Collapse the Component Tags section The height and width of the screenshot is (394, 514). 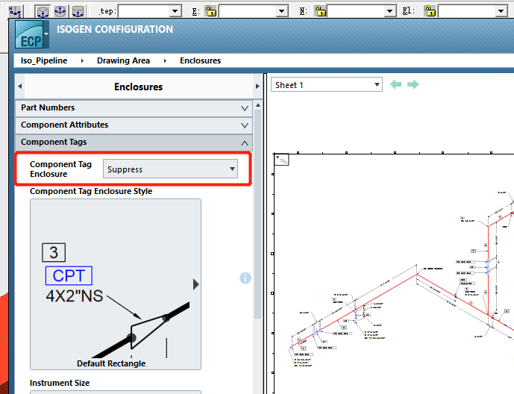[x=134, y=143]
